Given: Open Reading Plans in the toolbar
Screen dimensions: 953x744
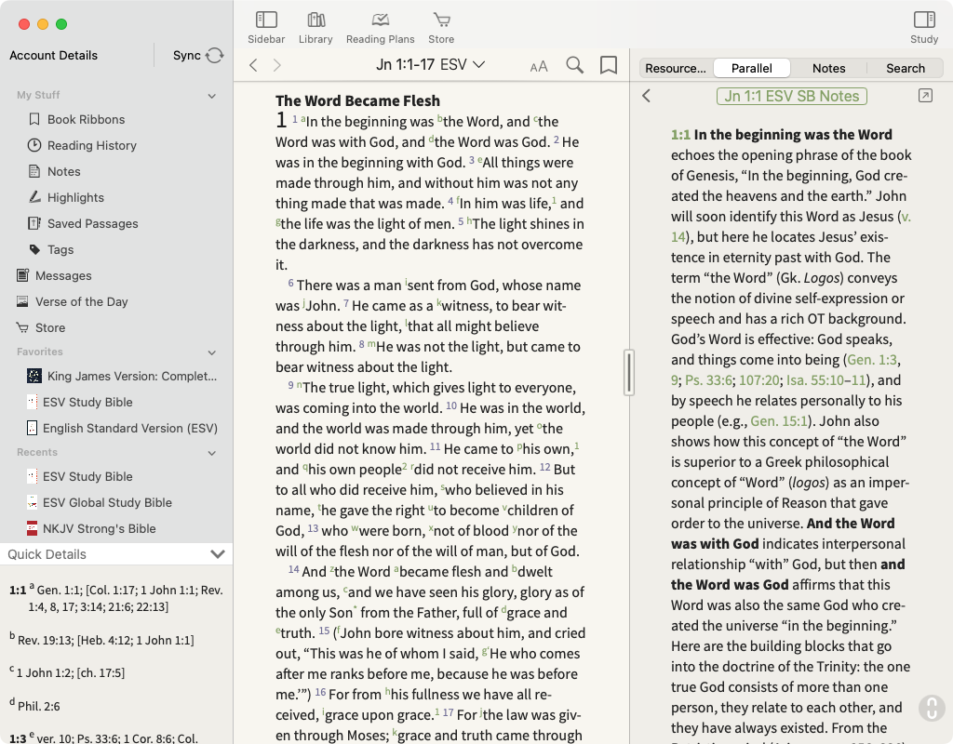Looking at the screenshot, I should click(380, 20).
